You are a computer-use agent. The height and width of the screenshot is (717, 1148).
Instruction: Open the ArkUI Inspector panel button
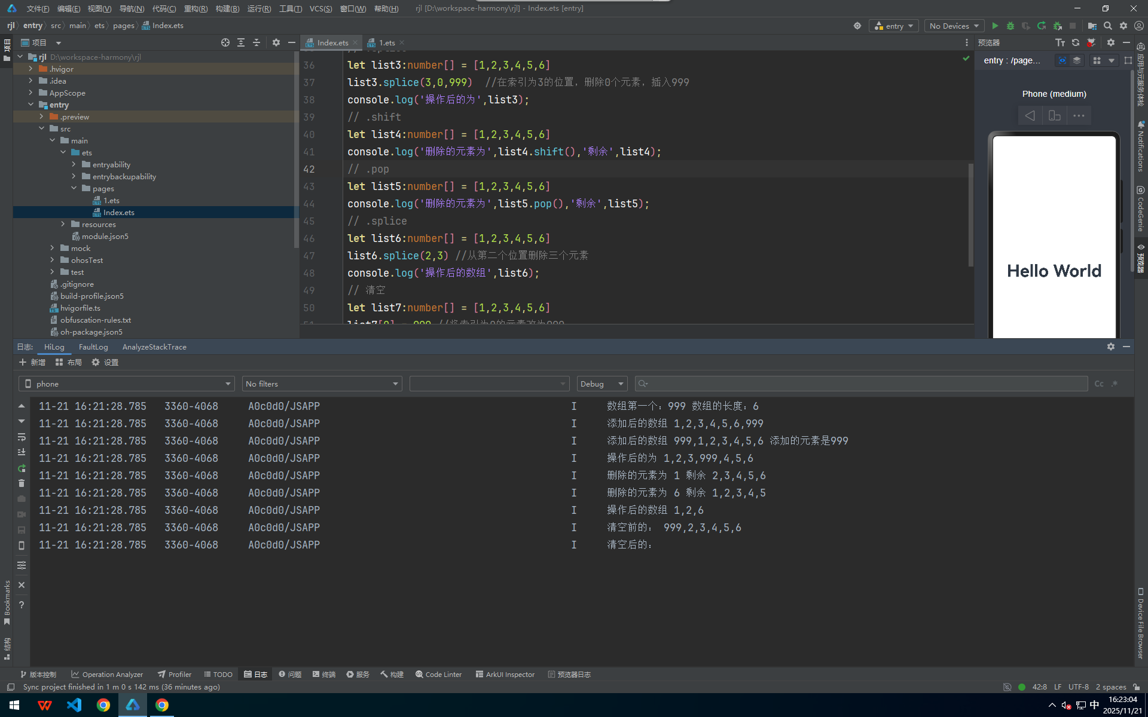click(505, 674)
